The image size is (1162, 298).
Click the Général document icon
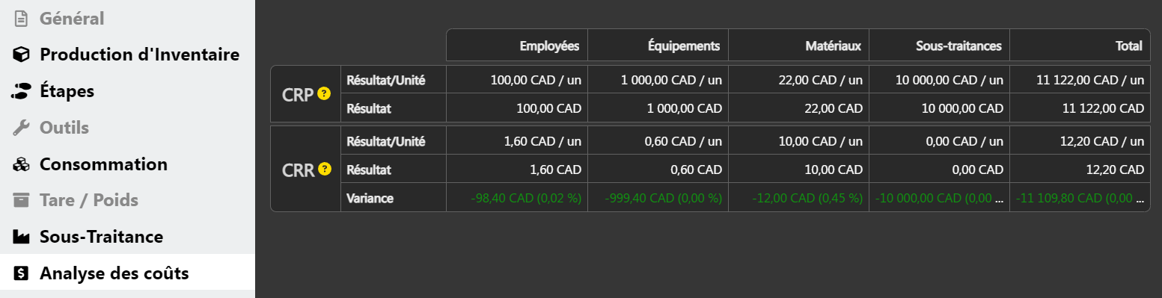point(22,18)
